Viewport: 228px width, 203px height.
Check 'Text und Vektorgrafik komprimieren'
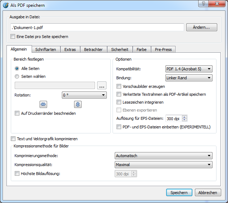tap(13, 139)
